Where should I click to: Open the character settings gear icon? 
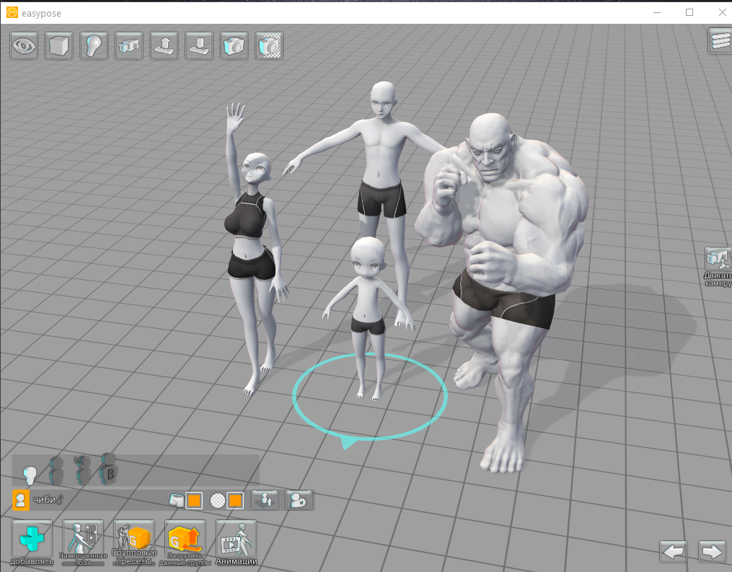(x=299, y=500)
